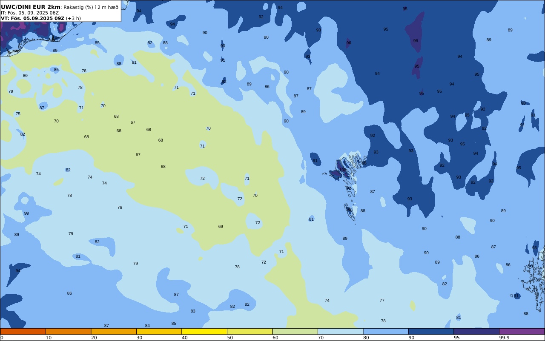The height and width of the screenshot is (341, 545).
Task: Click the 0–10 dark orange legend segment
Action: (23, 331)
